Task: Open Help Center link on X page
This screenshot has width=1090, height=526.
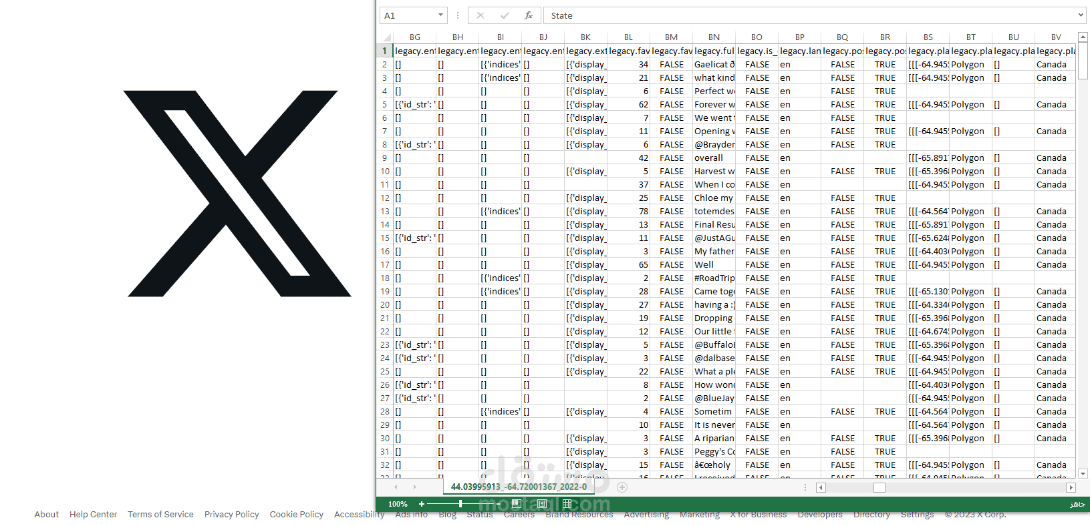Action: click(x=93, y=514)
